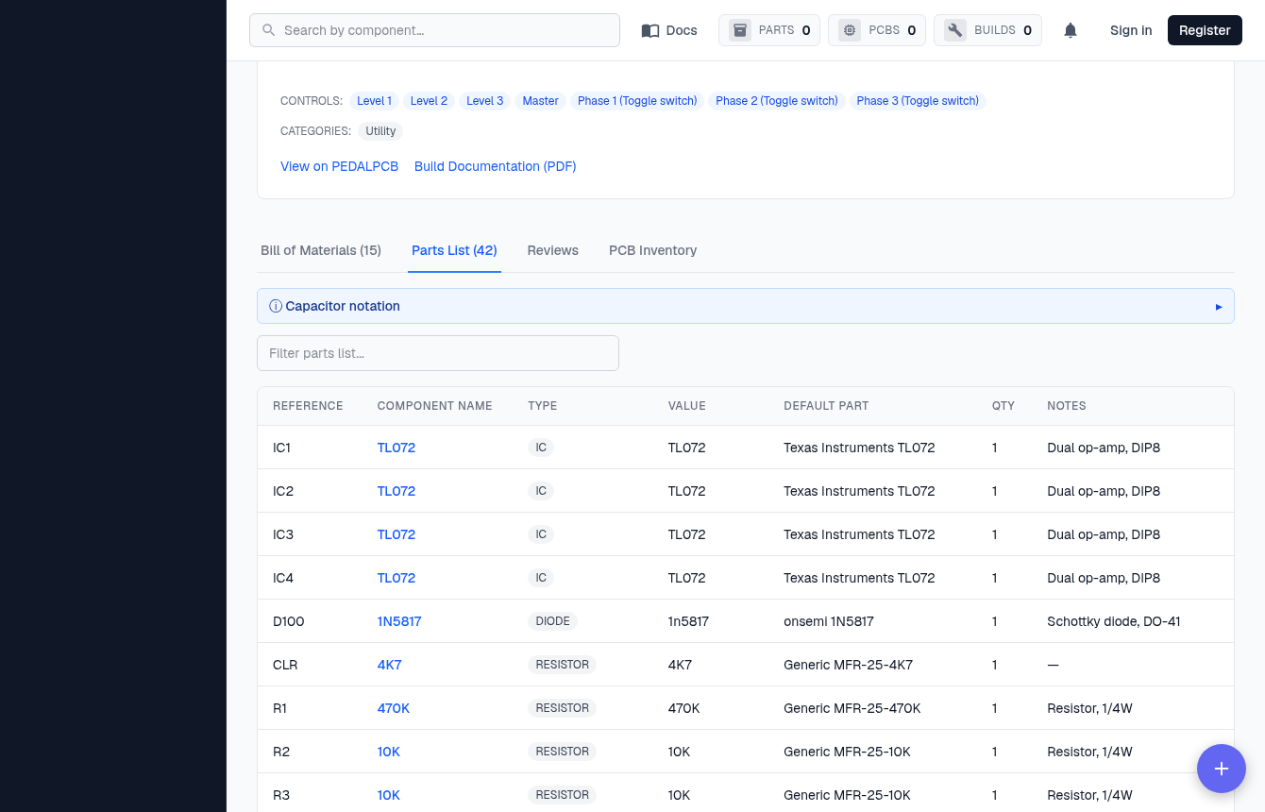1265x812 pixels.
Task: Open TL072 link in IC4 row
Action: tap(396, 578)
